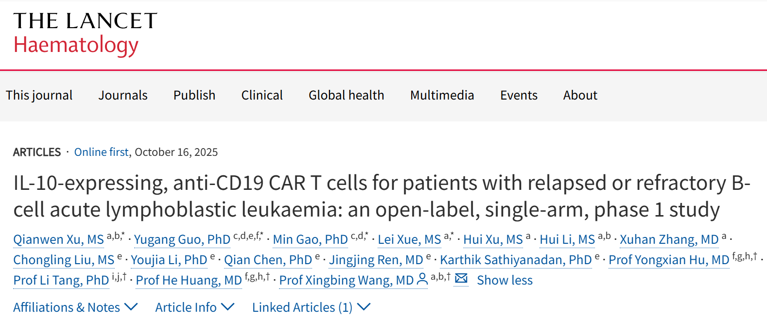Image resolution: width=767 pixels, height=320 pixels.
Task: View author Karthik Sathiyanadan, PhD details
Action: click(516, 260)
